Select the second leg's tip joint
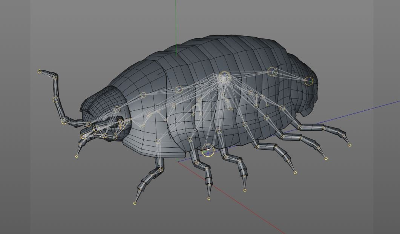The image size is (400, 234). pos(208,199)
